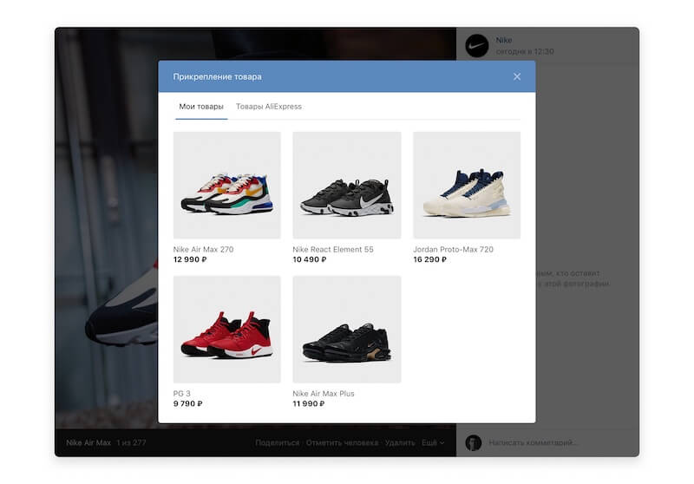Close the product attachment dialog
Screen dimensions: 694x484
click(517, 76)
